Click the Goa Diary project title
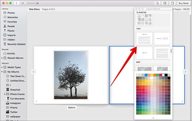The image size is (192, 121). click(34, 9)
